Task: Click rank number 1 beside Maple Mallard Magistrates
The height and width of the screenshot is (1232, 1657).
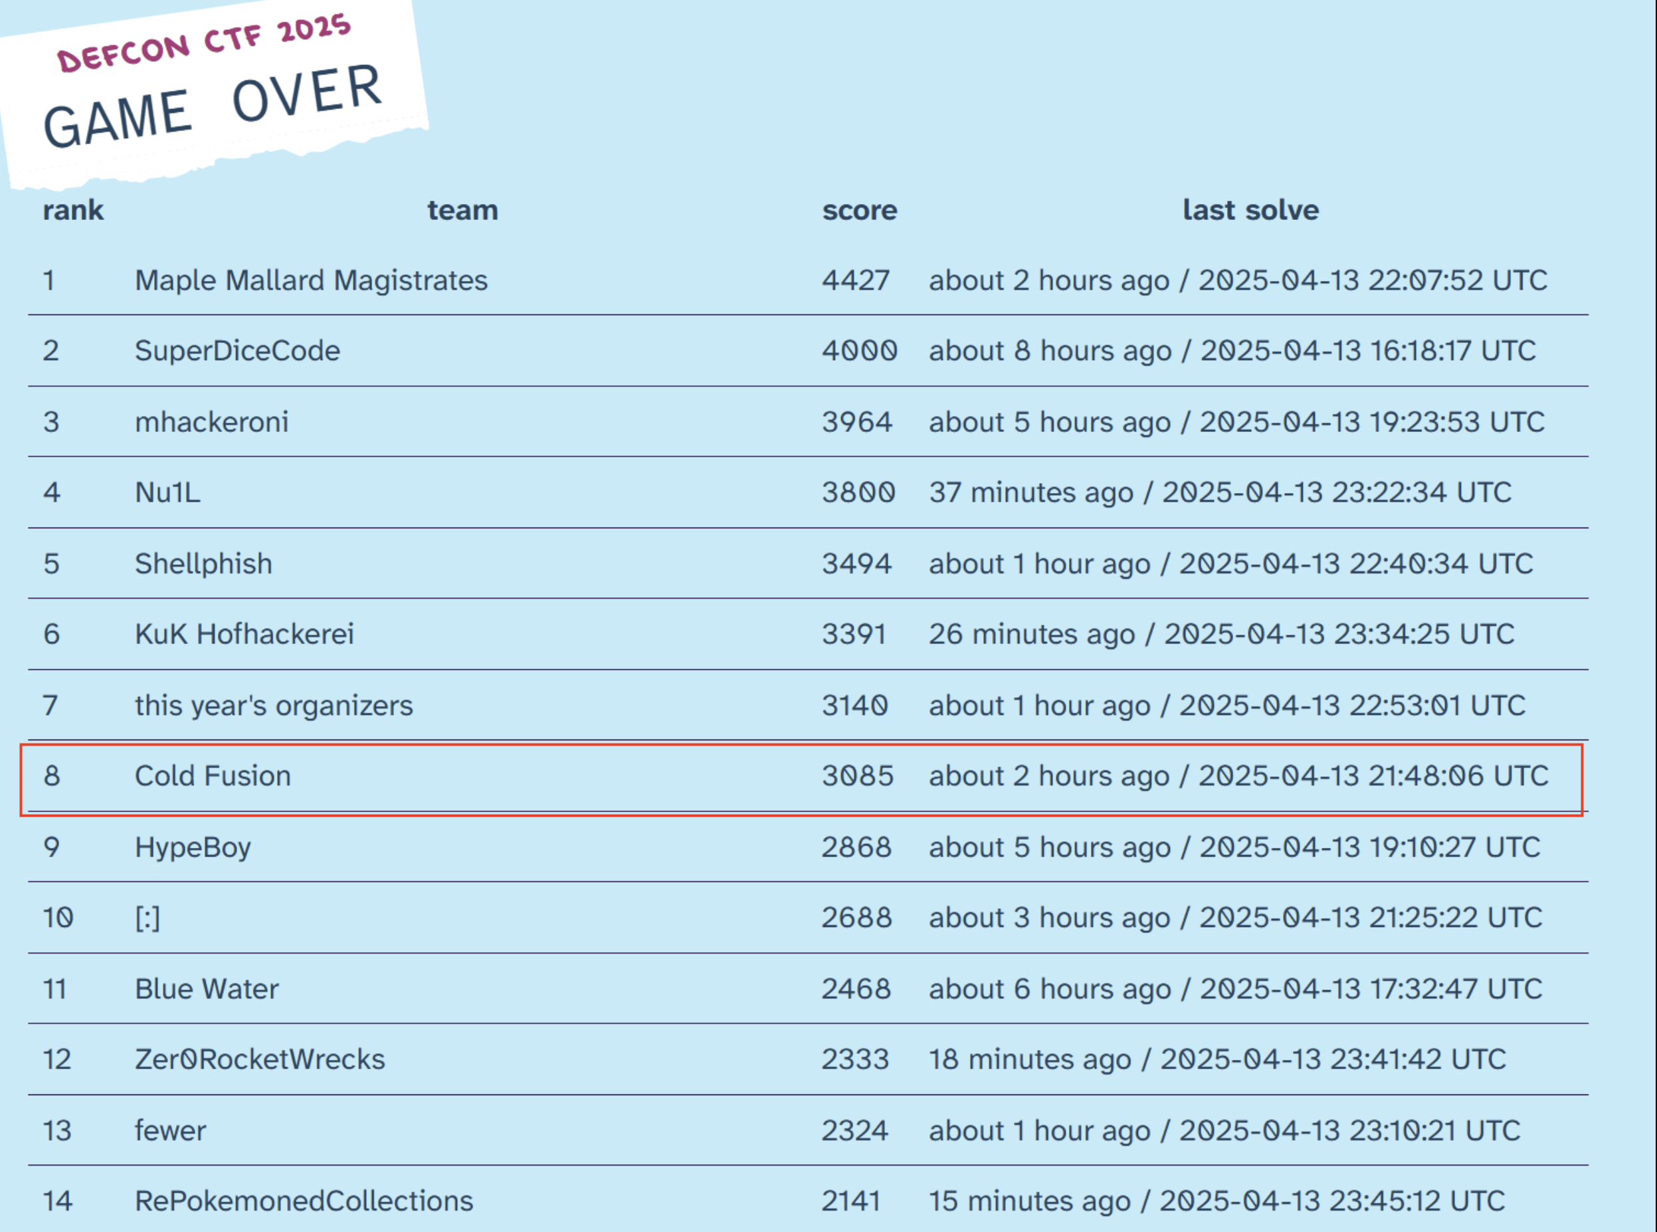Action: tap(49, 280)
